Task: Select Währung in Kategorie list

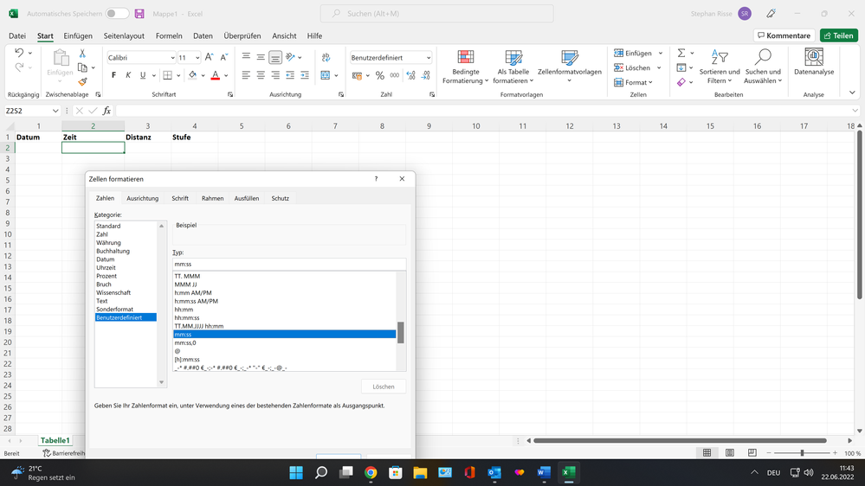Action: click(x=108, y=242)
